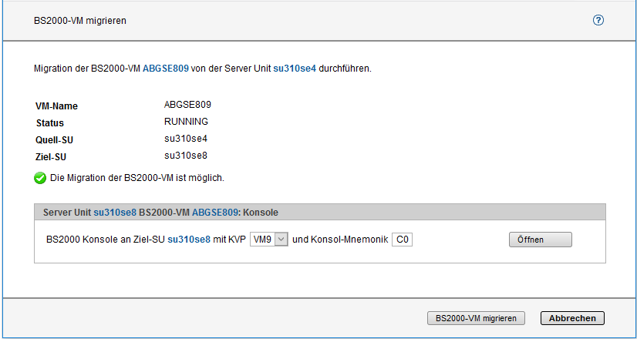Expand the KVP dropdown showing VM9
Viewport: 637px width, 342px height.
[269, 240]
